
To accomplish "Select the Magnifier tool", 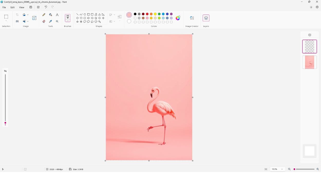I will pyautogui.click(x=57, y=22).
